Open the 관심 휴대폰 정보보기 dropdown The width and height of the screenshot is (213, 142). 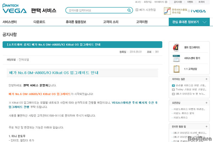point(189,22)
